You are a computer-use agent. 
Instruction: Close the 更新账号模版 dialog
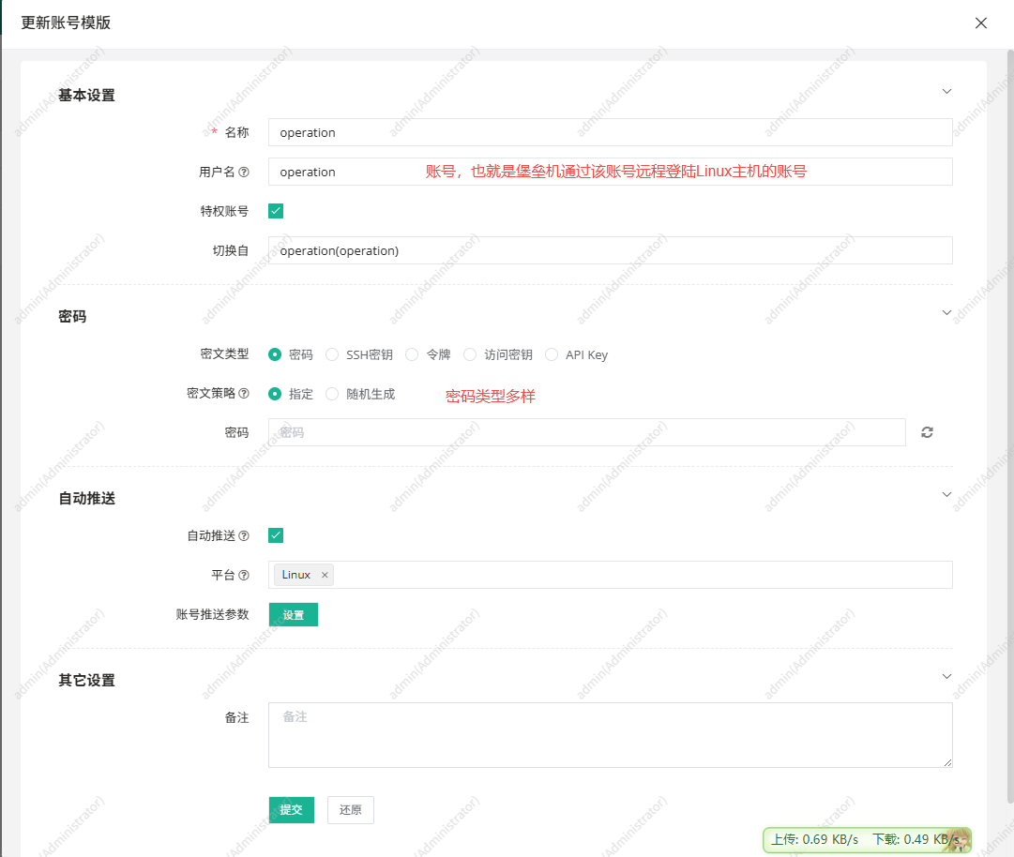[981, 23]
